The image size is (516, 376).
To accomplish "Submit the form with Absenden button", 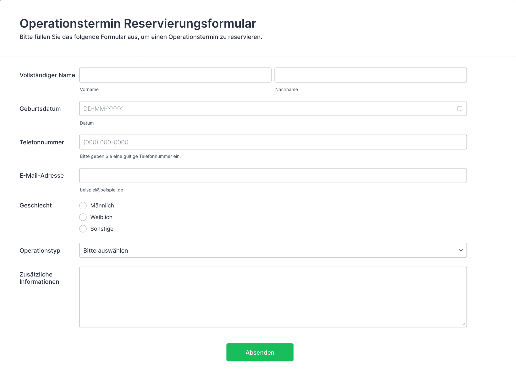I will click(260, 352).
